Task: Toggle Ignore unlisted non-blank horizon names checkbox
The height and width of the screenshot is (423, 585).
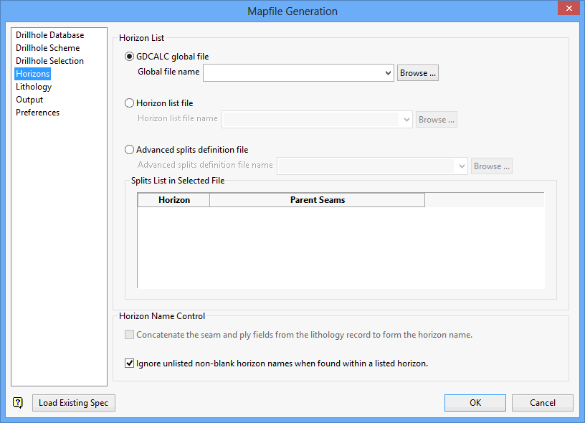Action: coord(129,363)
